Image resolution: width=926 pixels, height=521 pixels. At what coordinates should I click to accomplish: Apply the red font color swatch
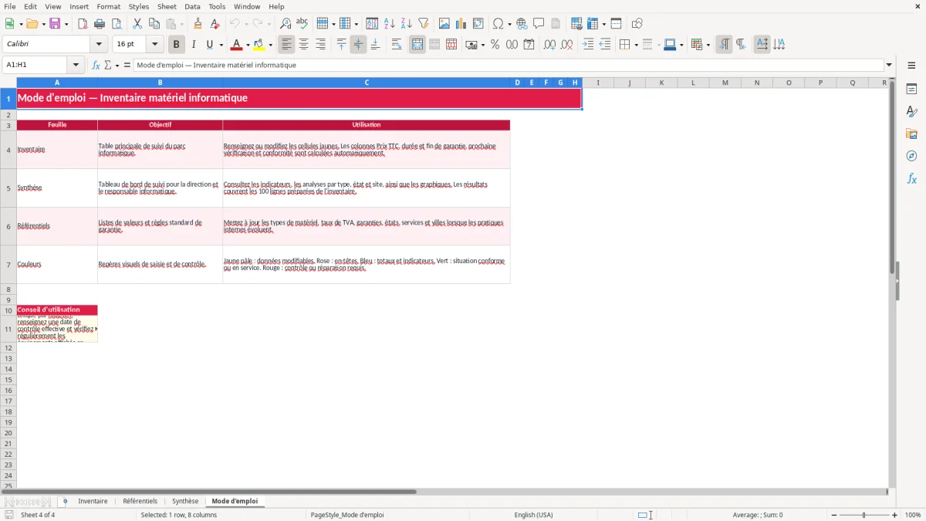pos(237,45)
